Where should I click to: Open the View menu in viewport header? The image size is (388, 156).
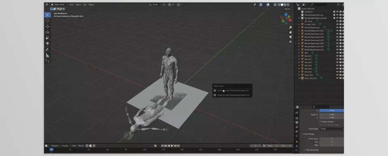[72, 5]
